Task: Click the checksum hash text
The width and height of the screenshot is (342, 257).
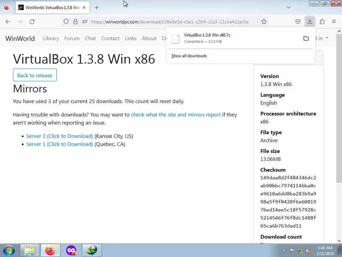Action: 288,202
